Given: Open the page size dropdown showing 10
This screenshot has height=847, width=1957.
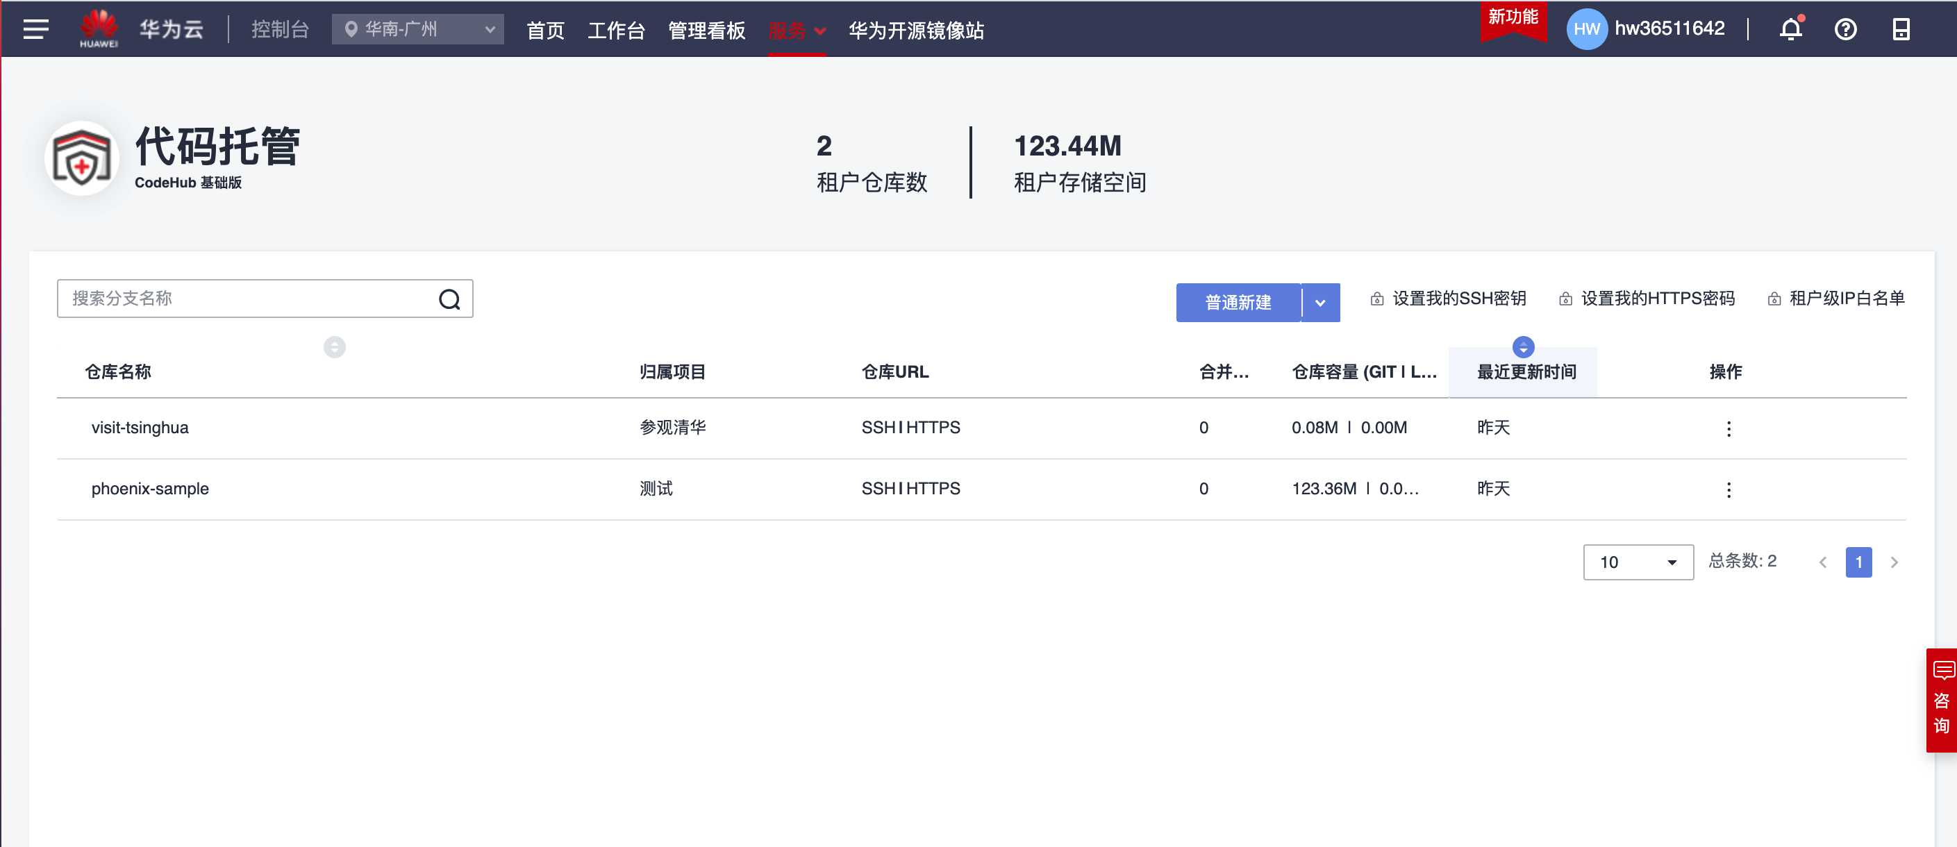Looking at the screenshot, I should tap(1638, 562).
